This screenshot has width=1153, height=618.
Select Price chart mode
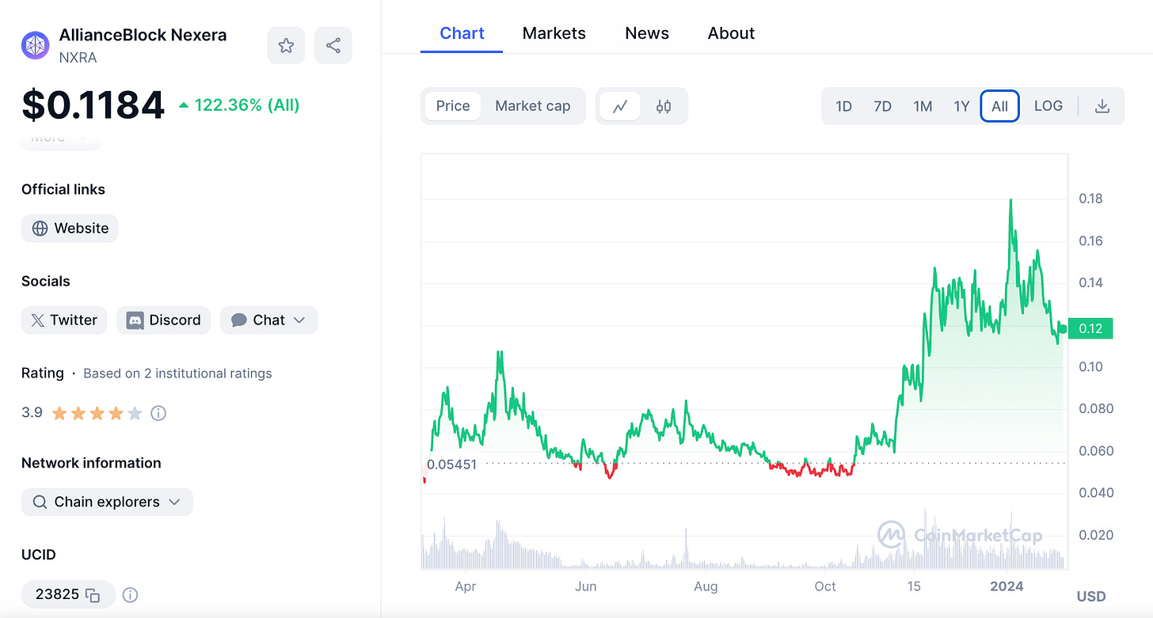(x=453, y=106)
